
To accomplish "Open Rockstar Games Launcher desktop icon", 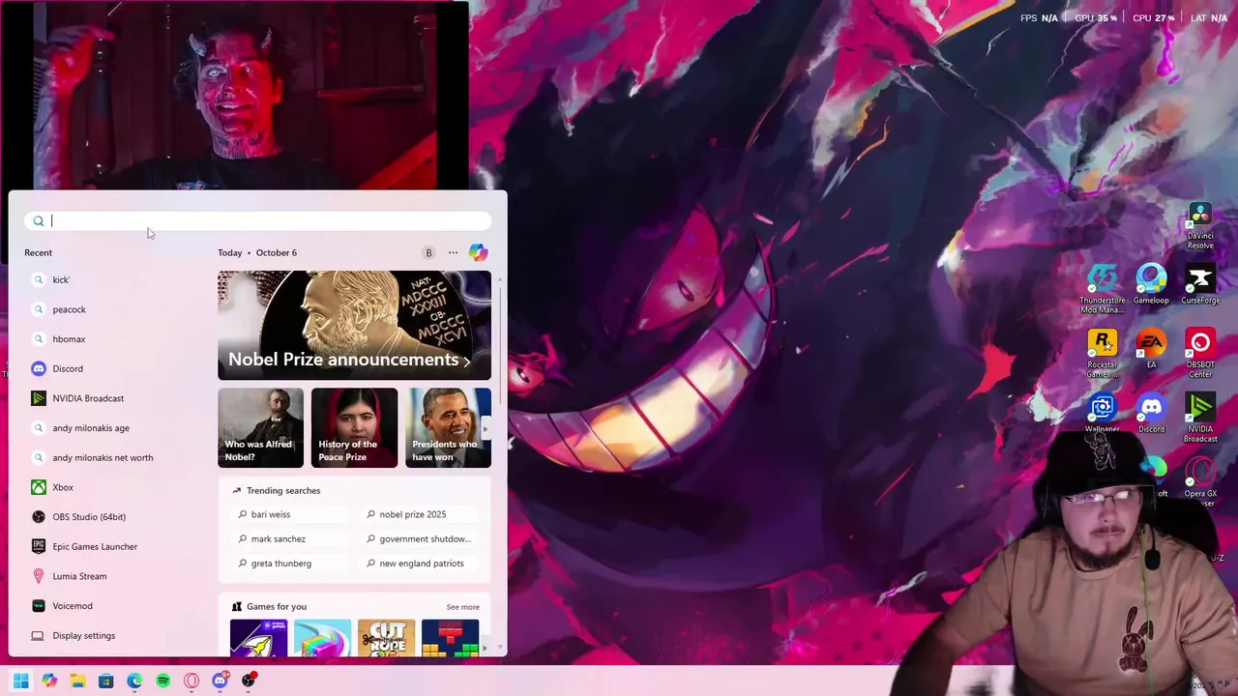I will (x=1102, y=354).
